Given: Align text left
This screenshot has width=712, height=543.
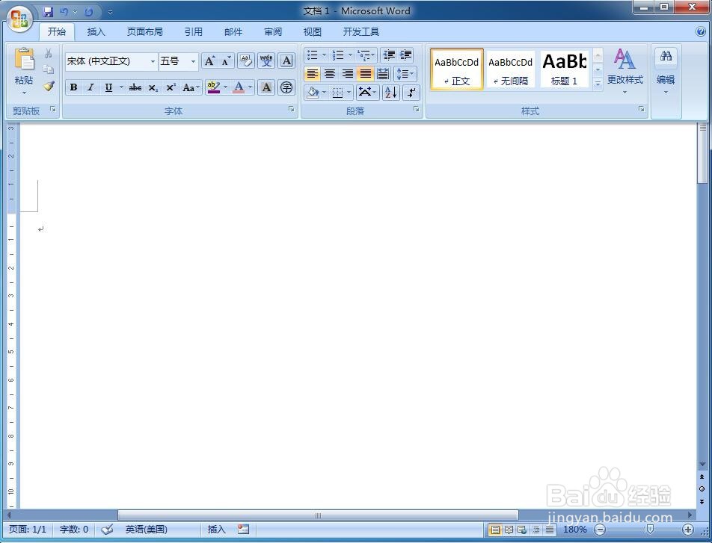Looking at the screenshot, I should click(312, 73).
